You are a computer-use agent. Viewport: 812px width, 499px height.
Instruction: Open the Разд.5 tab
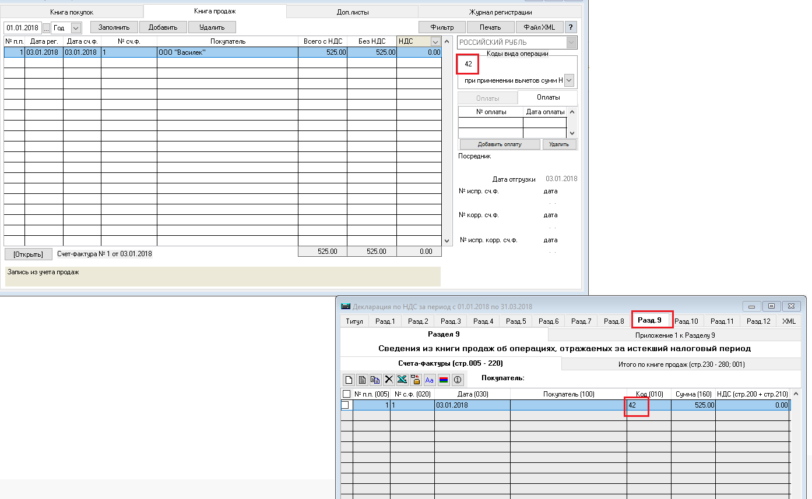[x=516, y=321]
